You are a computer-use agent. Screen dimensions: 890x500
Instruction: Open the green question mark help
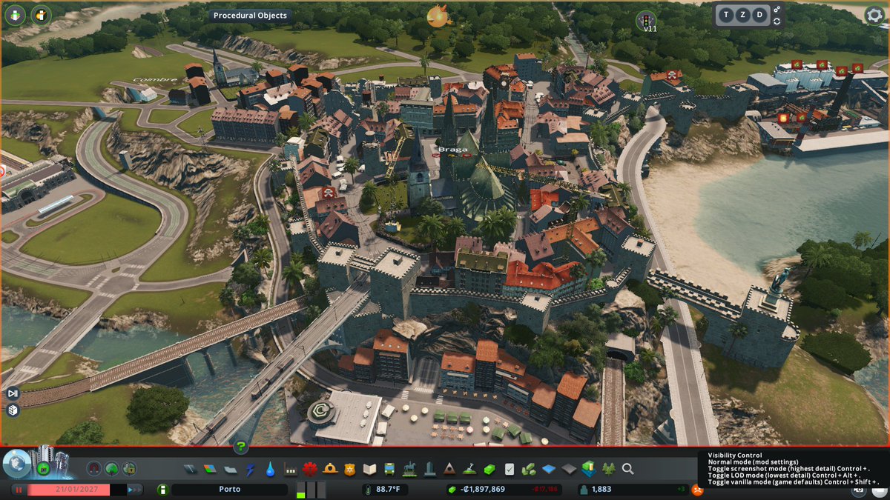point(240,447)
